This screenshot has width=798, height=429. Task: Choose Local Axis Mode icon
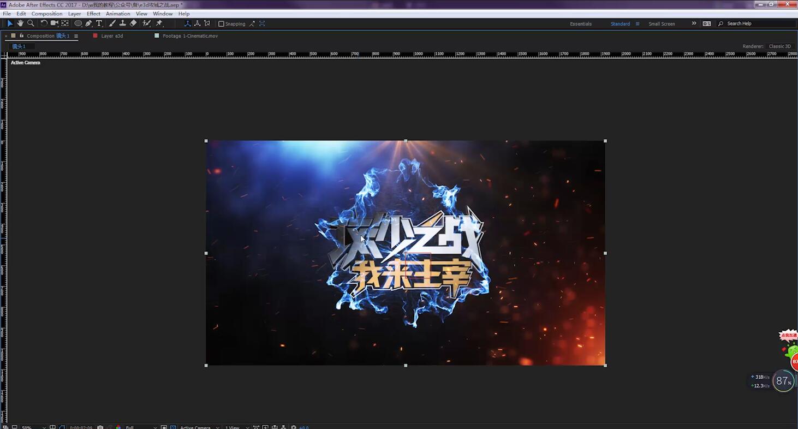[187, 23]
